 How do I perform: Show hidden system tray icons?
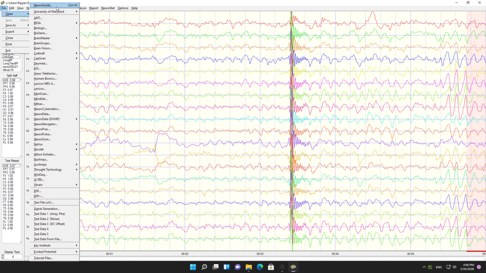[424, 267]
